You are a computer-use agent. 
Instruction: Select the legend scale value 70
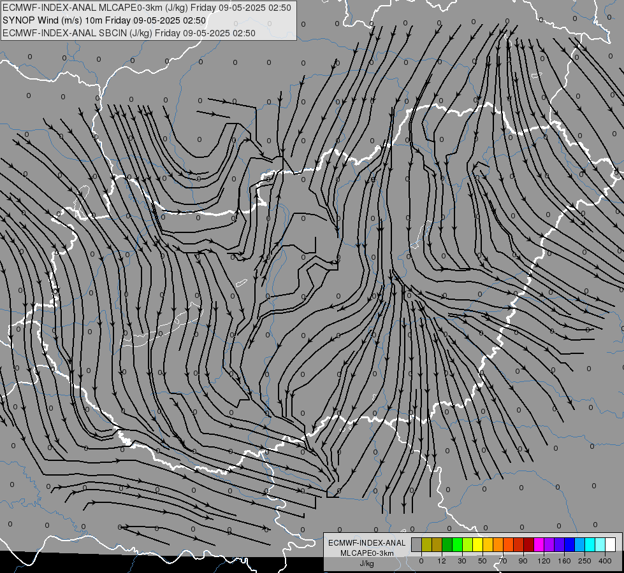[x=503, y=561]
